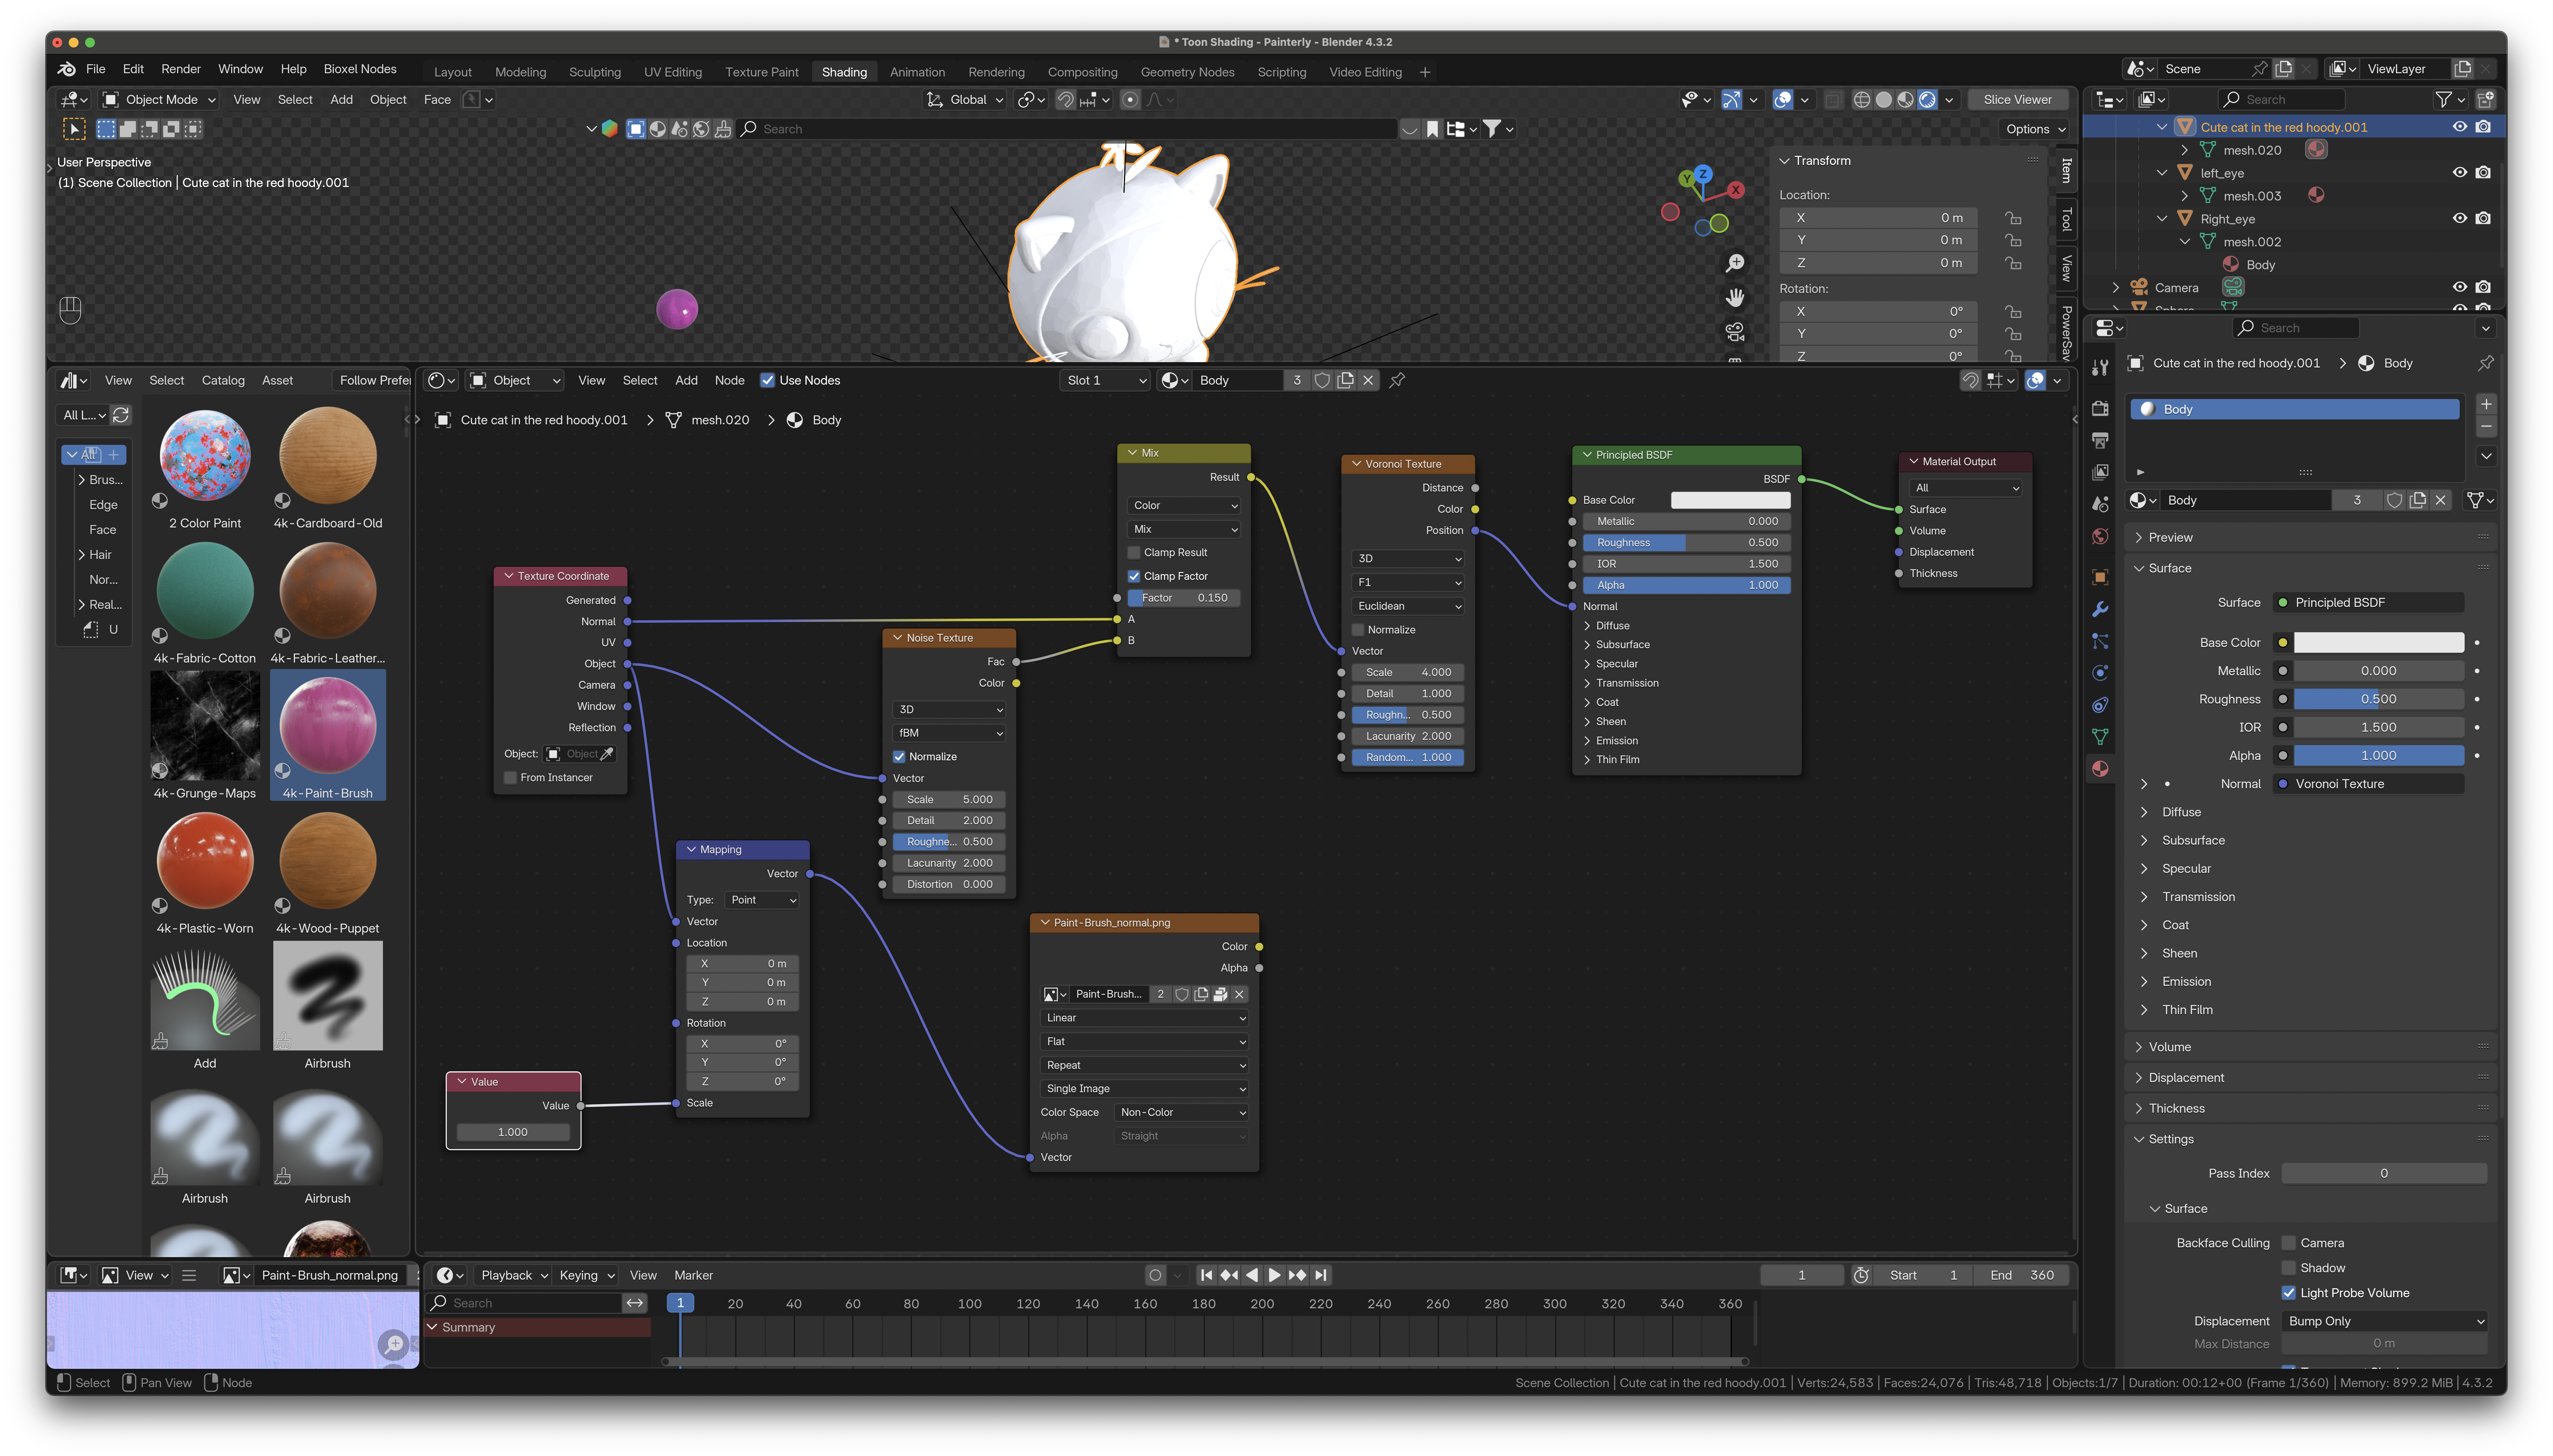Open the Color Space Non-Color dropdown

1182,1112
